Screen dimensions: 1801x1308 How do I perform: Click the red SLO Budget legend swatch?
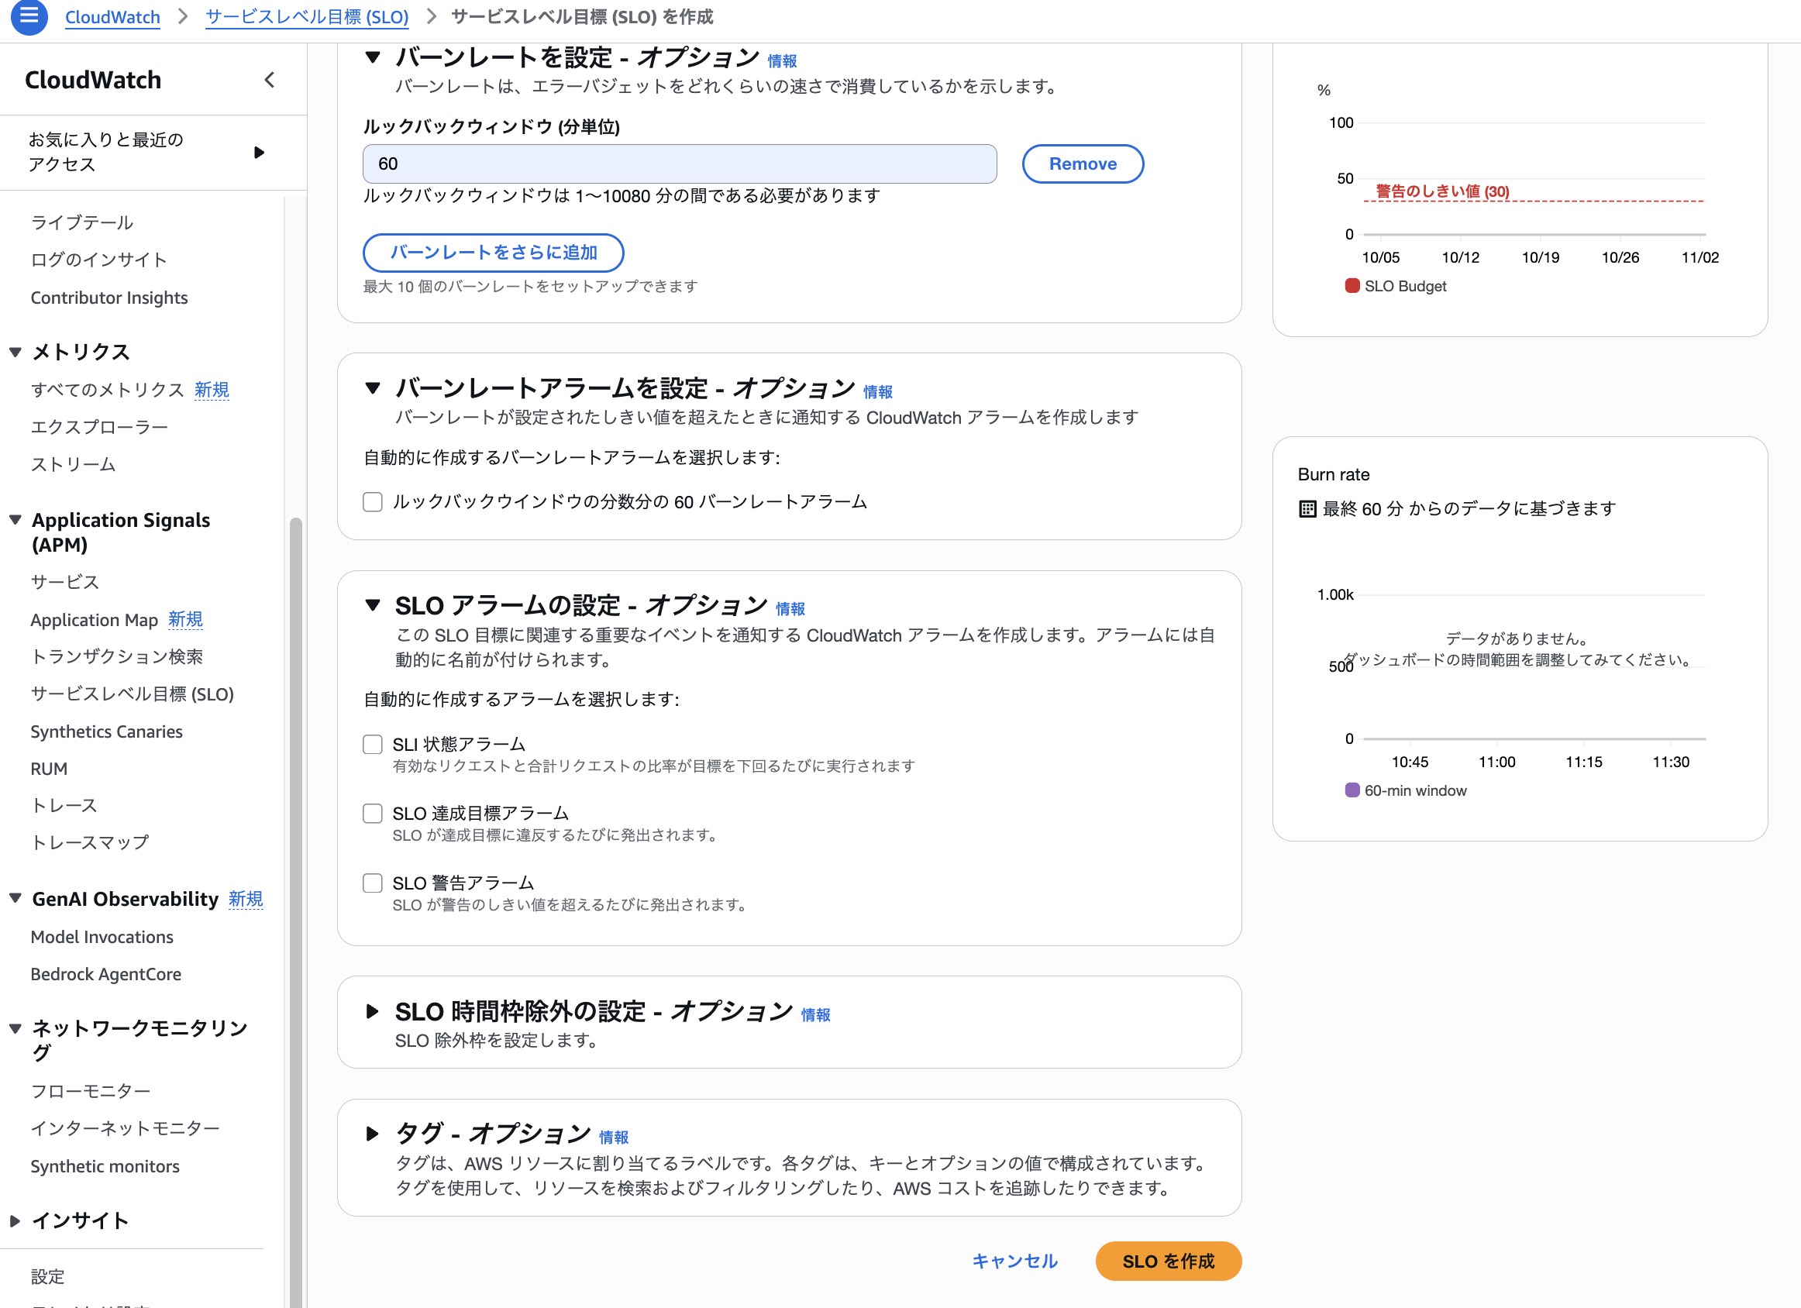click(x=1352, y=286)
